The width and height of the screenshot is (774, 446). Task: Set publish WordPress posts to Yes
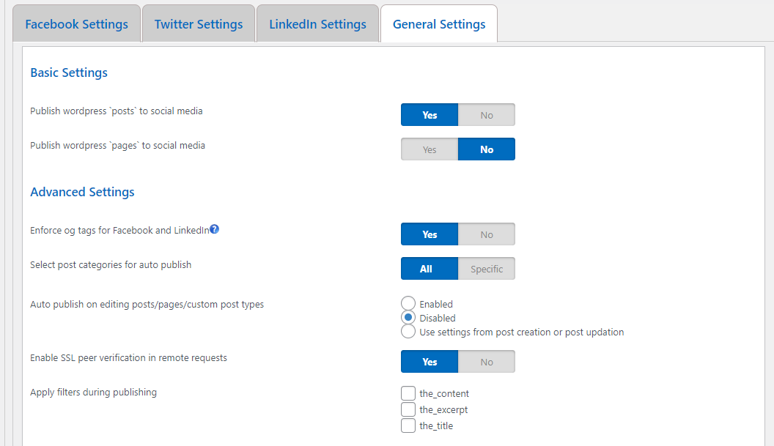[x=430, y=115]
